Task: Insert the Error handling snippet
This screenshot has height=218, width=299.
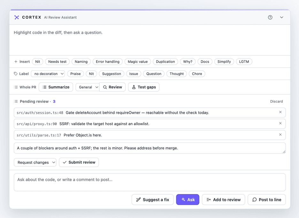Action: 108,62
